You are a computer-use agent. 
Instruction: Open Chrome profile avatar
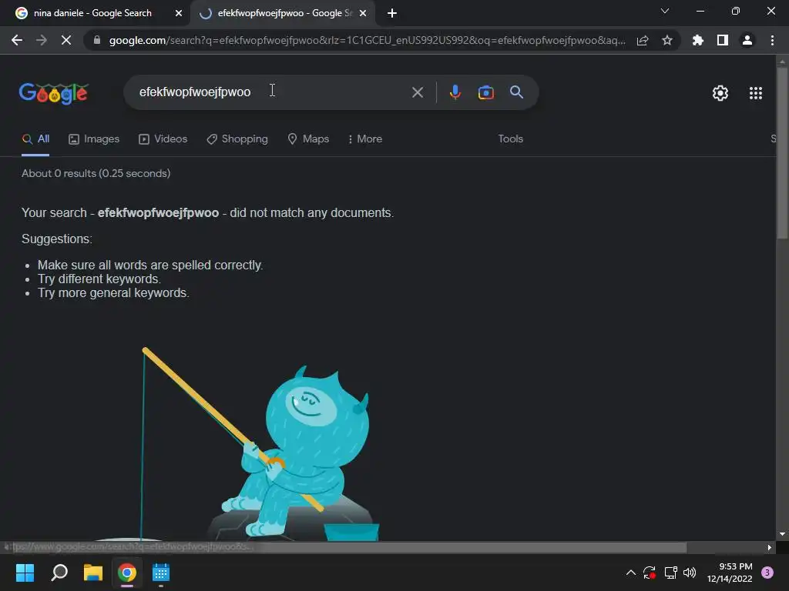[x=747, y=40]
